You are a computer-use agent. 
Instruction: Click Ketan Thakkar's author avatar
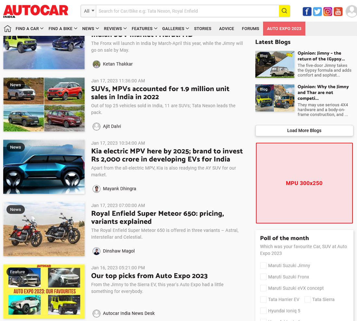point(96,64)
